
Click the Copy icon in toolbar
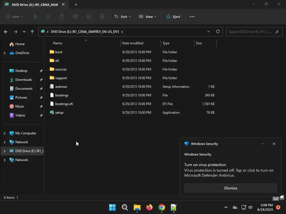49,16
